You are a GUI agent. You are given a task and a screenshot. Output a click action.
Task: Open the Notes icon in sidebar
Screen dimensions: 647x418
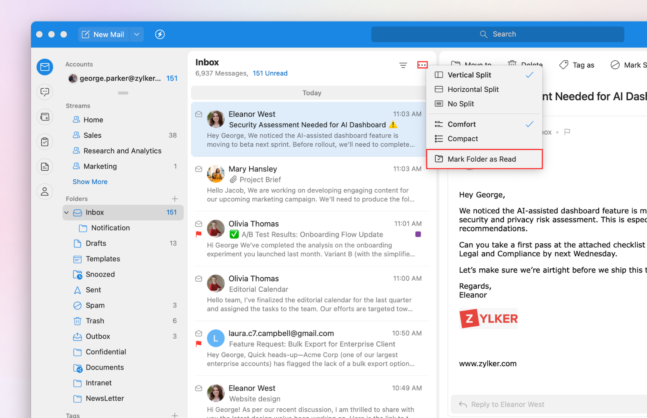coord(45,167)
